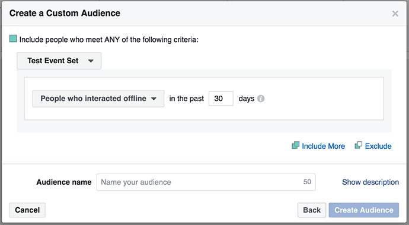Click the "50" character counter
This screenshot has width=409, height=225.
307,182
